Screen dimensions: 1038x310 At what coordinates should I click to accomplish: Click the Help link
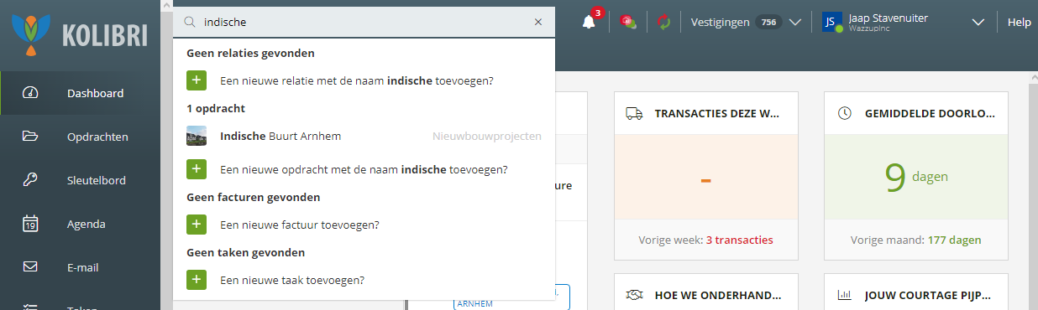pos(1019,23)
